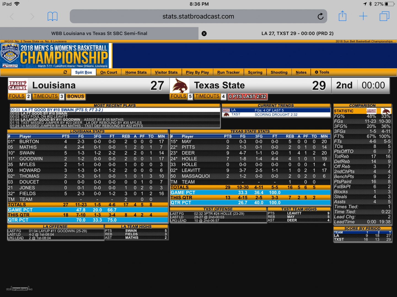Click the Ragin' Cajuns team logo
Viewport: 397px width, 297px height.
18,86
